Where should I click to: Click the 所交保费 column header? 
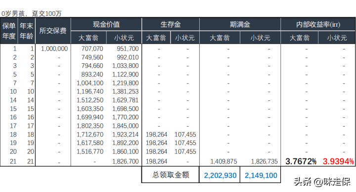(x=53, y=31)
